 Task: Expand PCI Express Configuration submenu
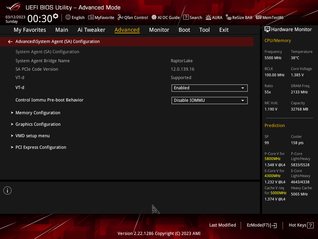coord(41,147)
